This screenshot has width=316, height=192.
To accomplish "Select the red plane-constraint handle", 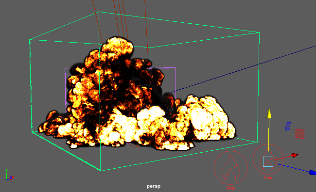I will pyautogui.click(x=300, y=134).
